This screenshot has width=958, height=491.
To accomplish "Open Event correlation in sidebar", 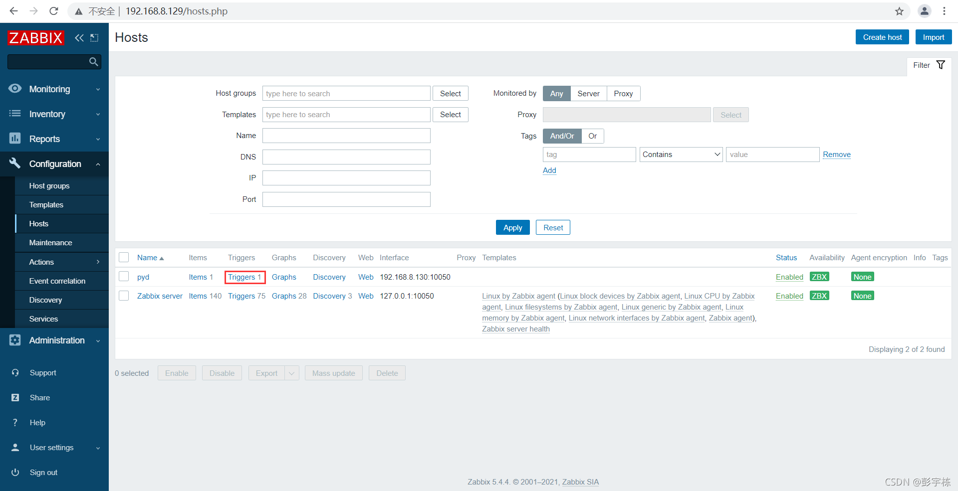I will pyautogui.click(x=57, y=281).
